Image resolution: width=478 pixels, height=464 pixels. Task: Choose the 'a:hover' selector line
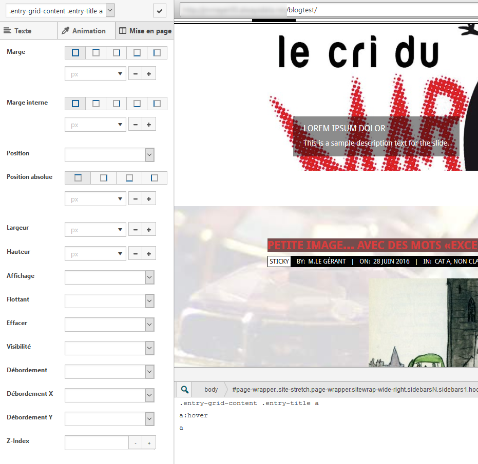tap(194, 415)
